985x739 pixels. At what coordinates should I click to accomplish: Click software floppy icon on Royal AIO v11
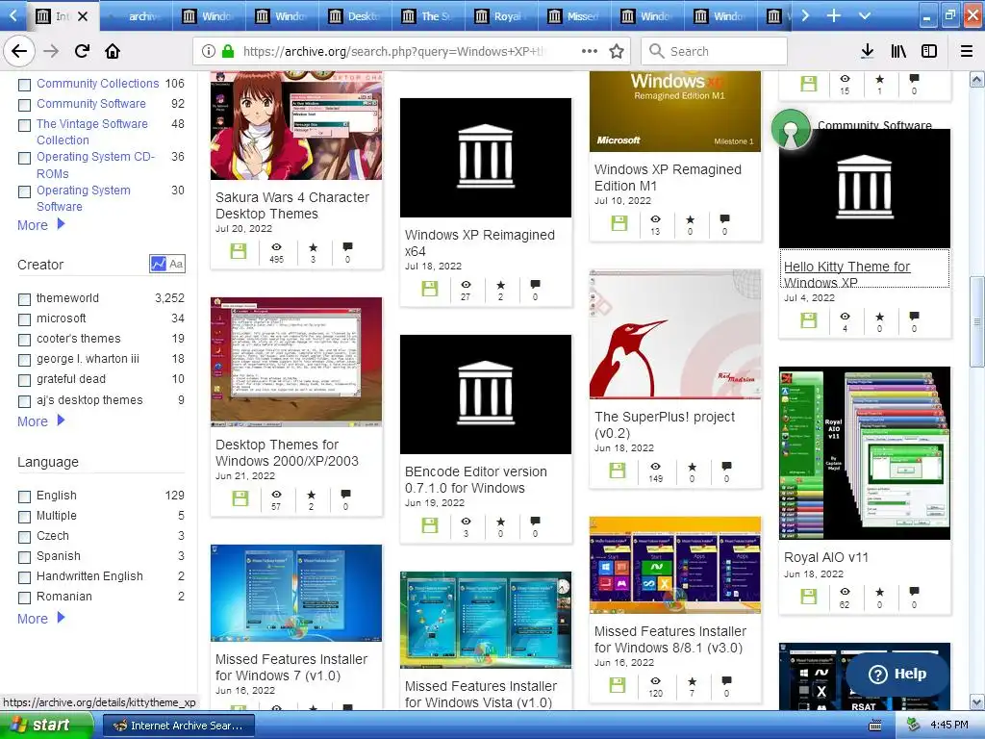pos(808,596)
